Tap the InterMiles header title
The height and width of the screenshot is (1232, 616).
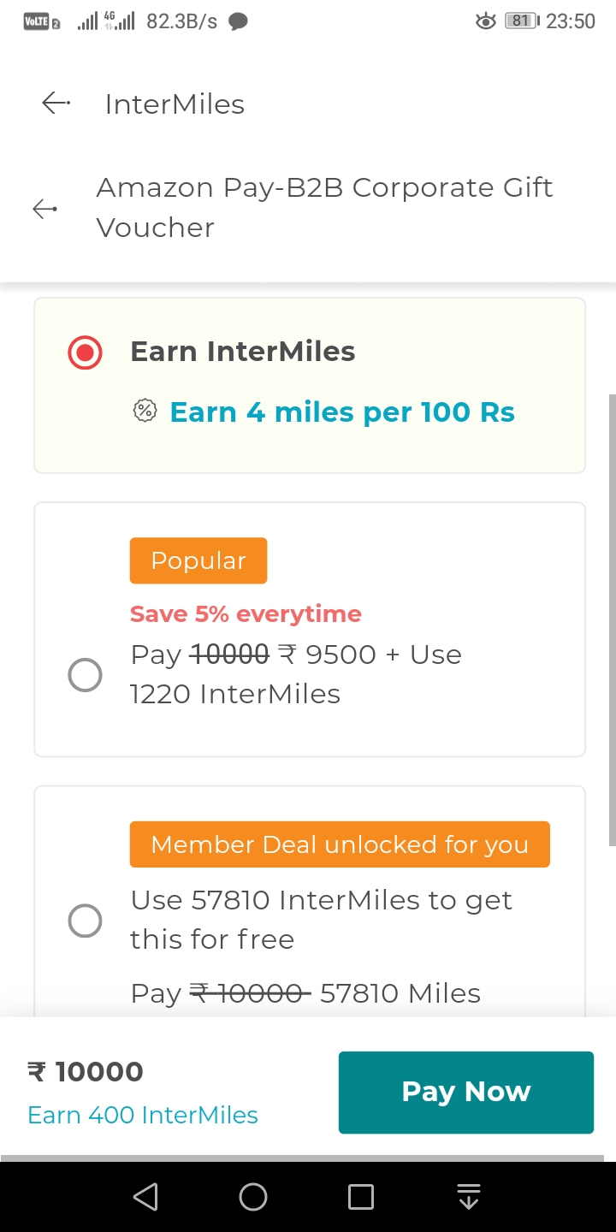tap(175, 104)
